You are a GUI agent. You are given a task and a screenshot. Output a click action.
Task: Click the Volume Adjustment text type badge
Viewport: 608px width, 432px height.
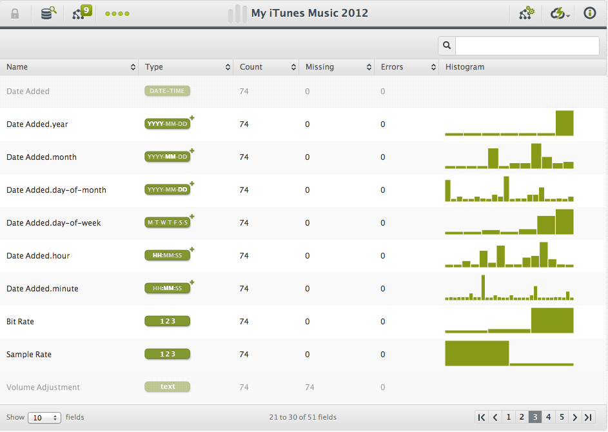click(x=167, y=387)
